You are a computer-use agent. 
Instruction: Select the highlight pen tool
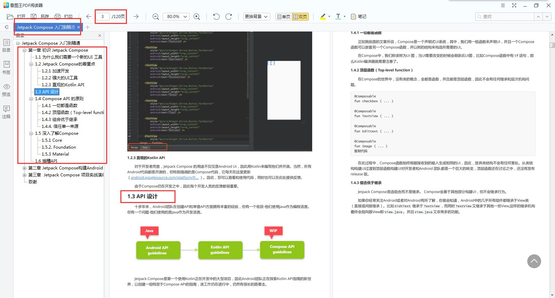pos(323,16)
